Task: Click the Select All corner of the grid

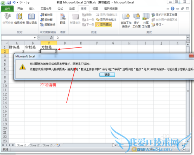Action: coord(5,43)
